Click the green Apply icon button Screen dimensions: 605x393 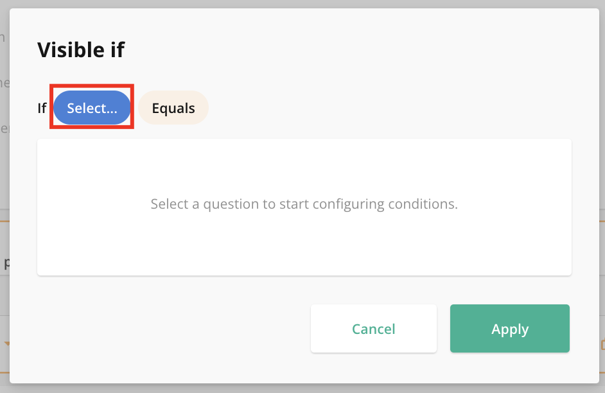[509, 328]
